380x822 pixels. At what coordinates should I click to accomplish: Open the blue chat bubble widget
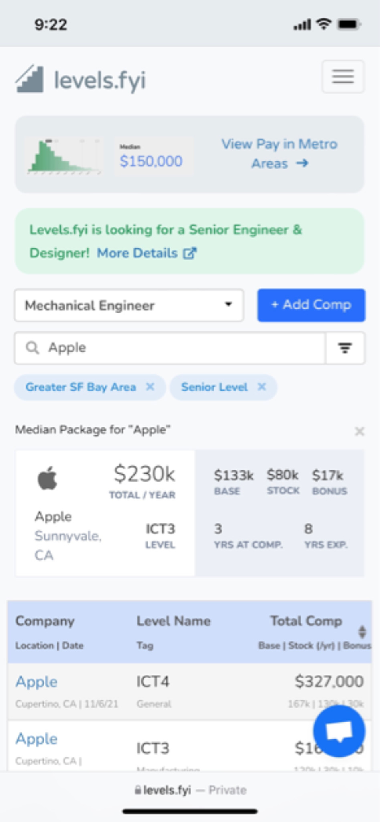pyautogui.click(x=339, y=731)
